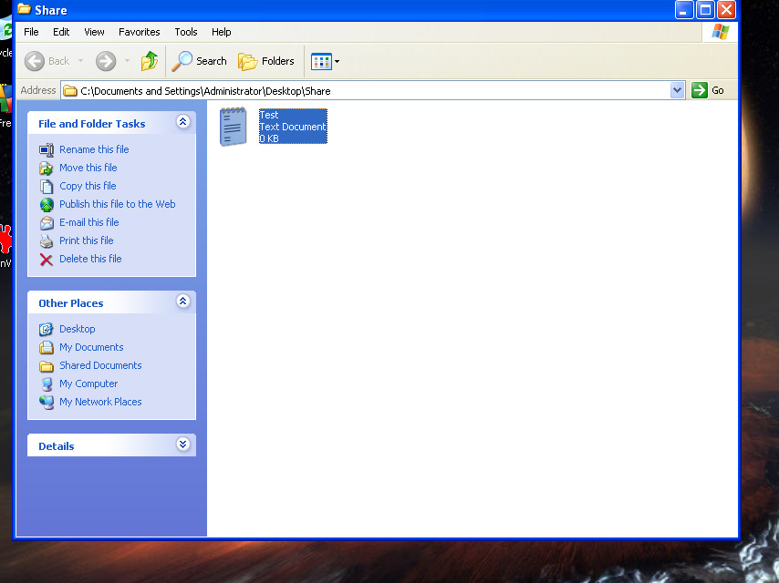Image resolution: width=779 pixels, height=583 pixels.
Task: Open My Documents link
Action: pyautogui.click(x=91, y=347)
